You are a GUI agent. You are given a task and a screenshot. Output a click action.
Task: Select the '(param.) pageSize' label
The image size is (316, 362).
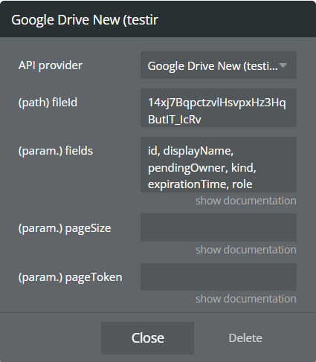(x=65, y=228)
